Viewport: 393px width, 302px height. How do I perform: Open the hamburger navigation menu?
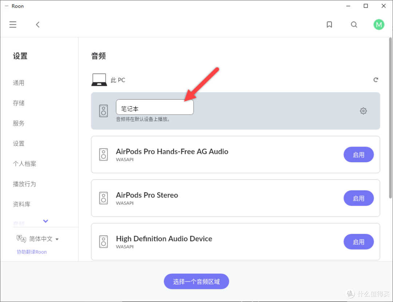(x=13, y=24)
